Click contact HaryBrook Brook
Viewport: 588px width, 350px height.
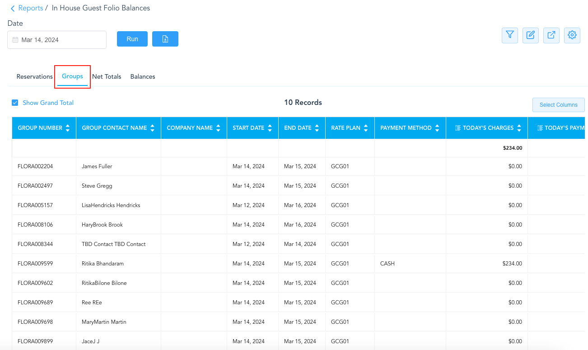point(102,225)
